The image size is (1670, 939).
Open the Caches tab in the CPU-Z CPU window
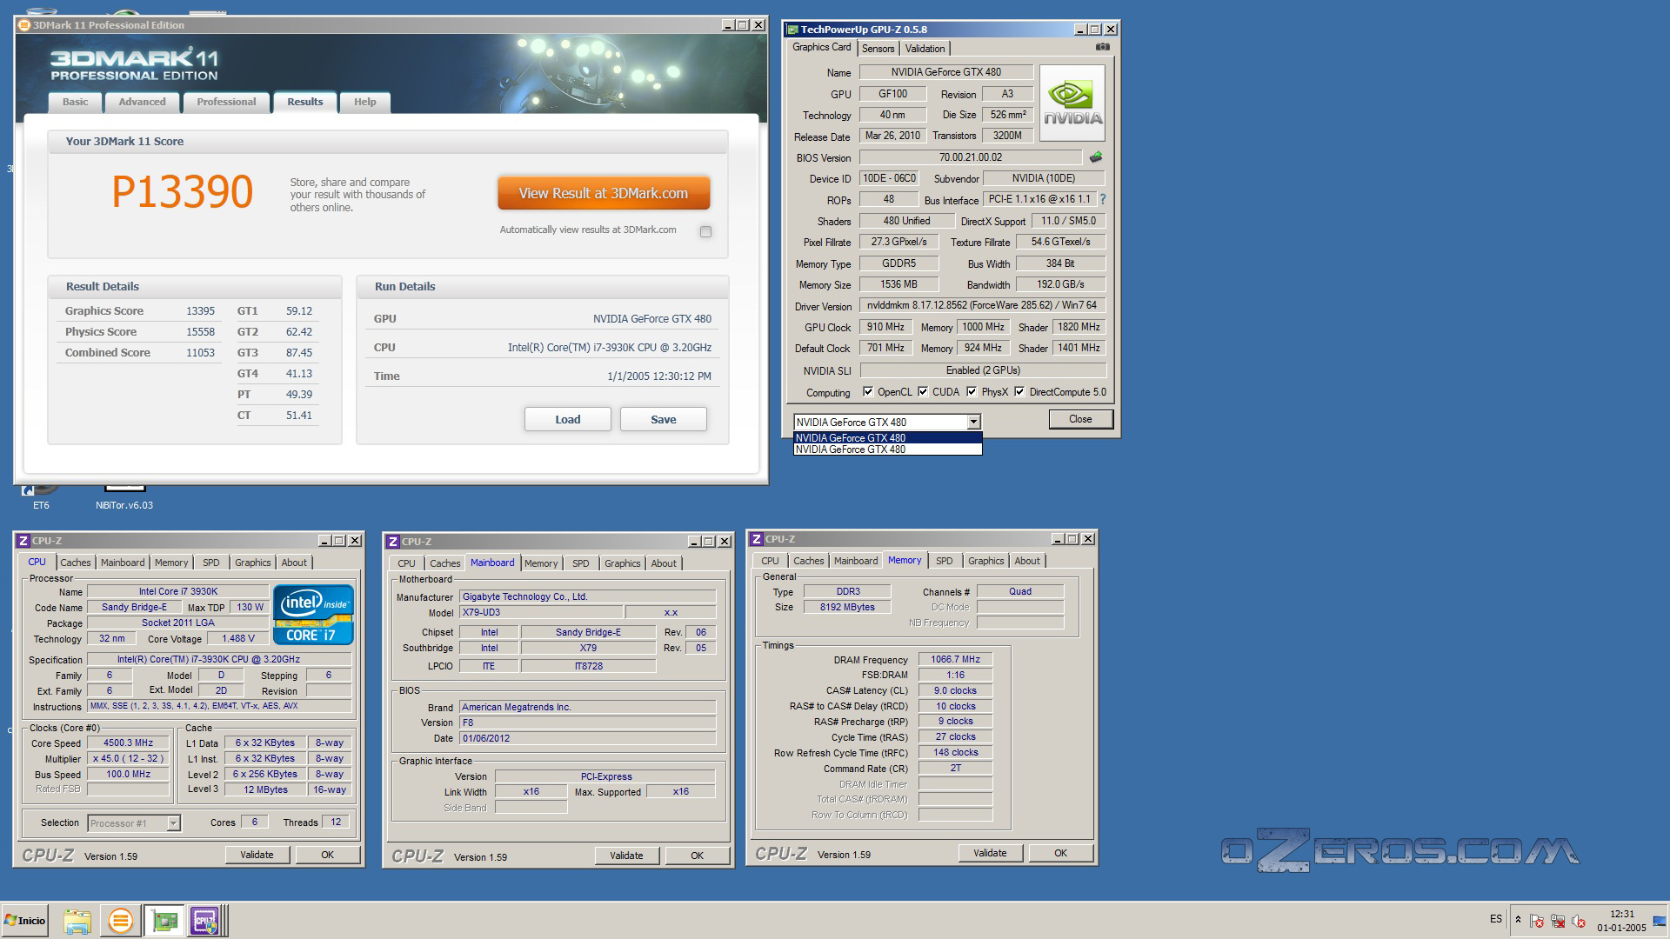point(76,563)
